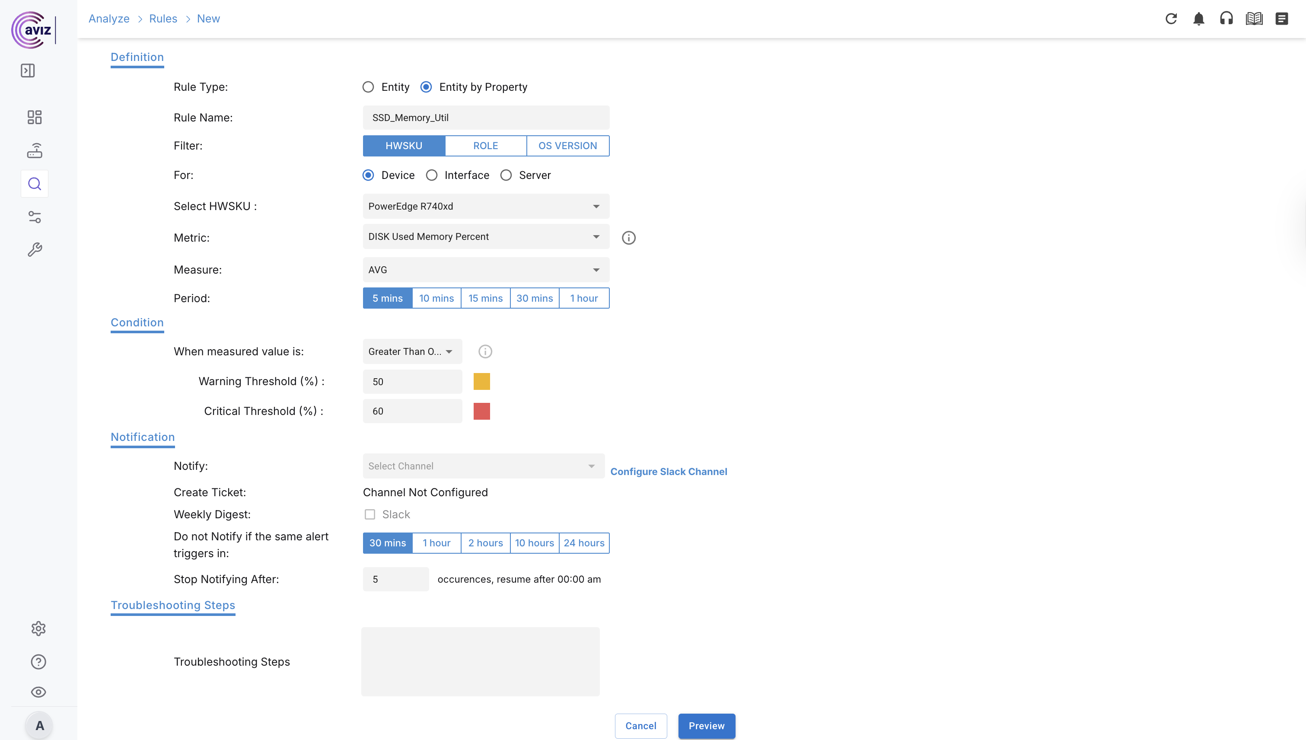The image size is (1306, 740).
Task: Collapse the sidebar panel icon
Action: click(28, 70)
